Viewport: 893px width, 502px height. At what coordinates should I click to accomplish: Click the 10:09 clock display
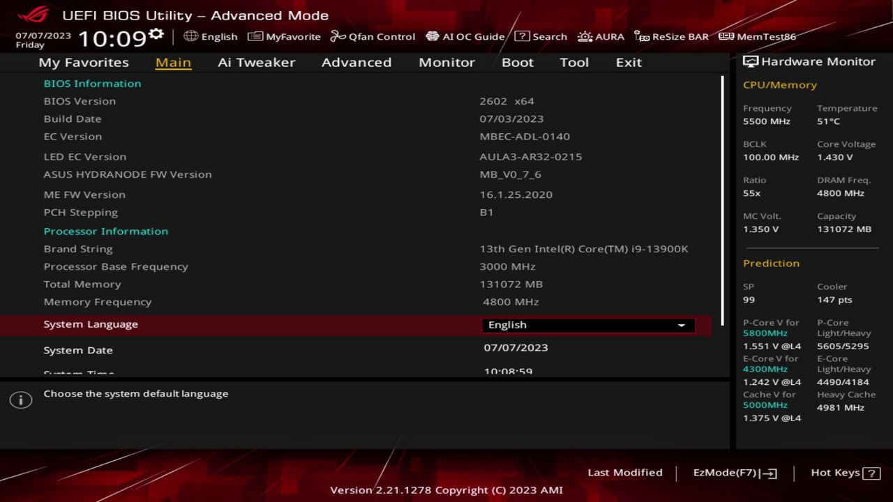[112, 38]
